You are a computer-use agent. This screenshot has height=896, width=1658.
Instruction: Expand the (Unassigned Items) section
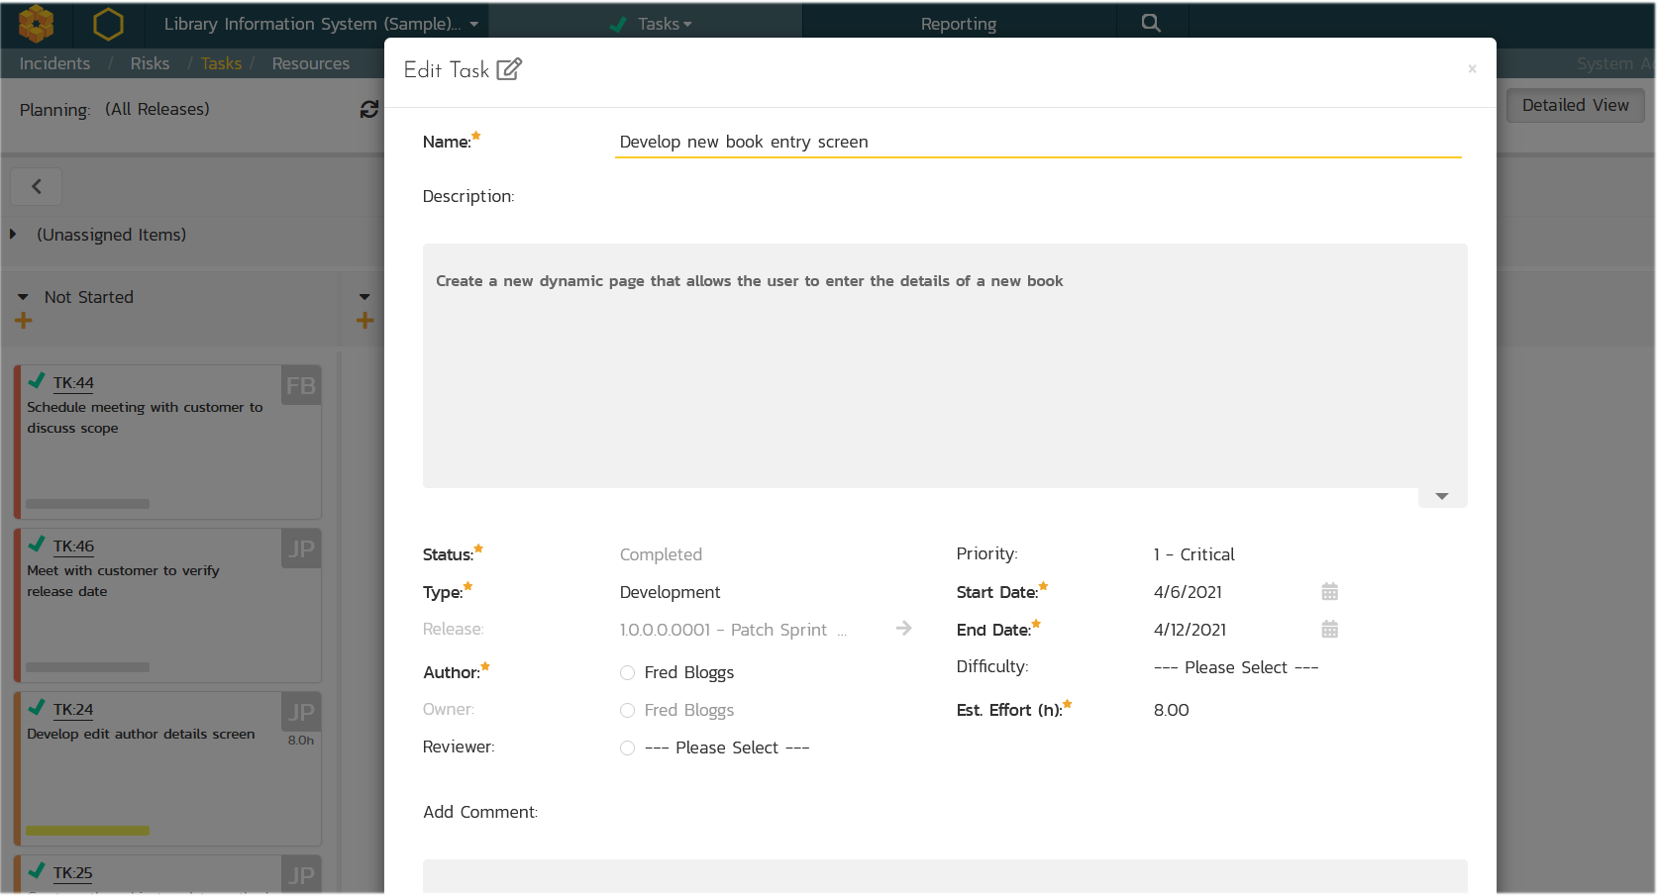14,235
